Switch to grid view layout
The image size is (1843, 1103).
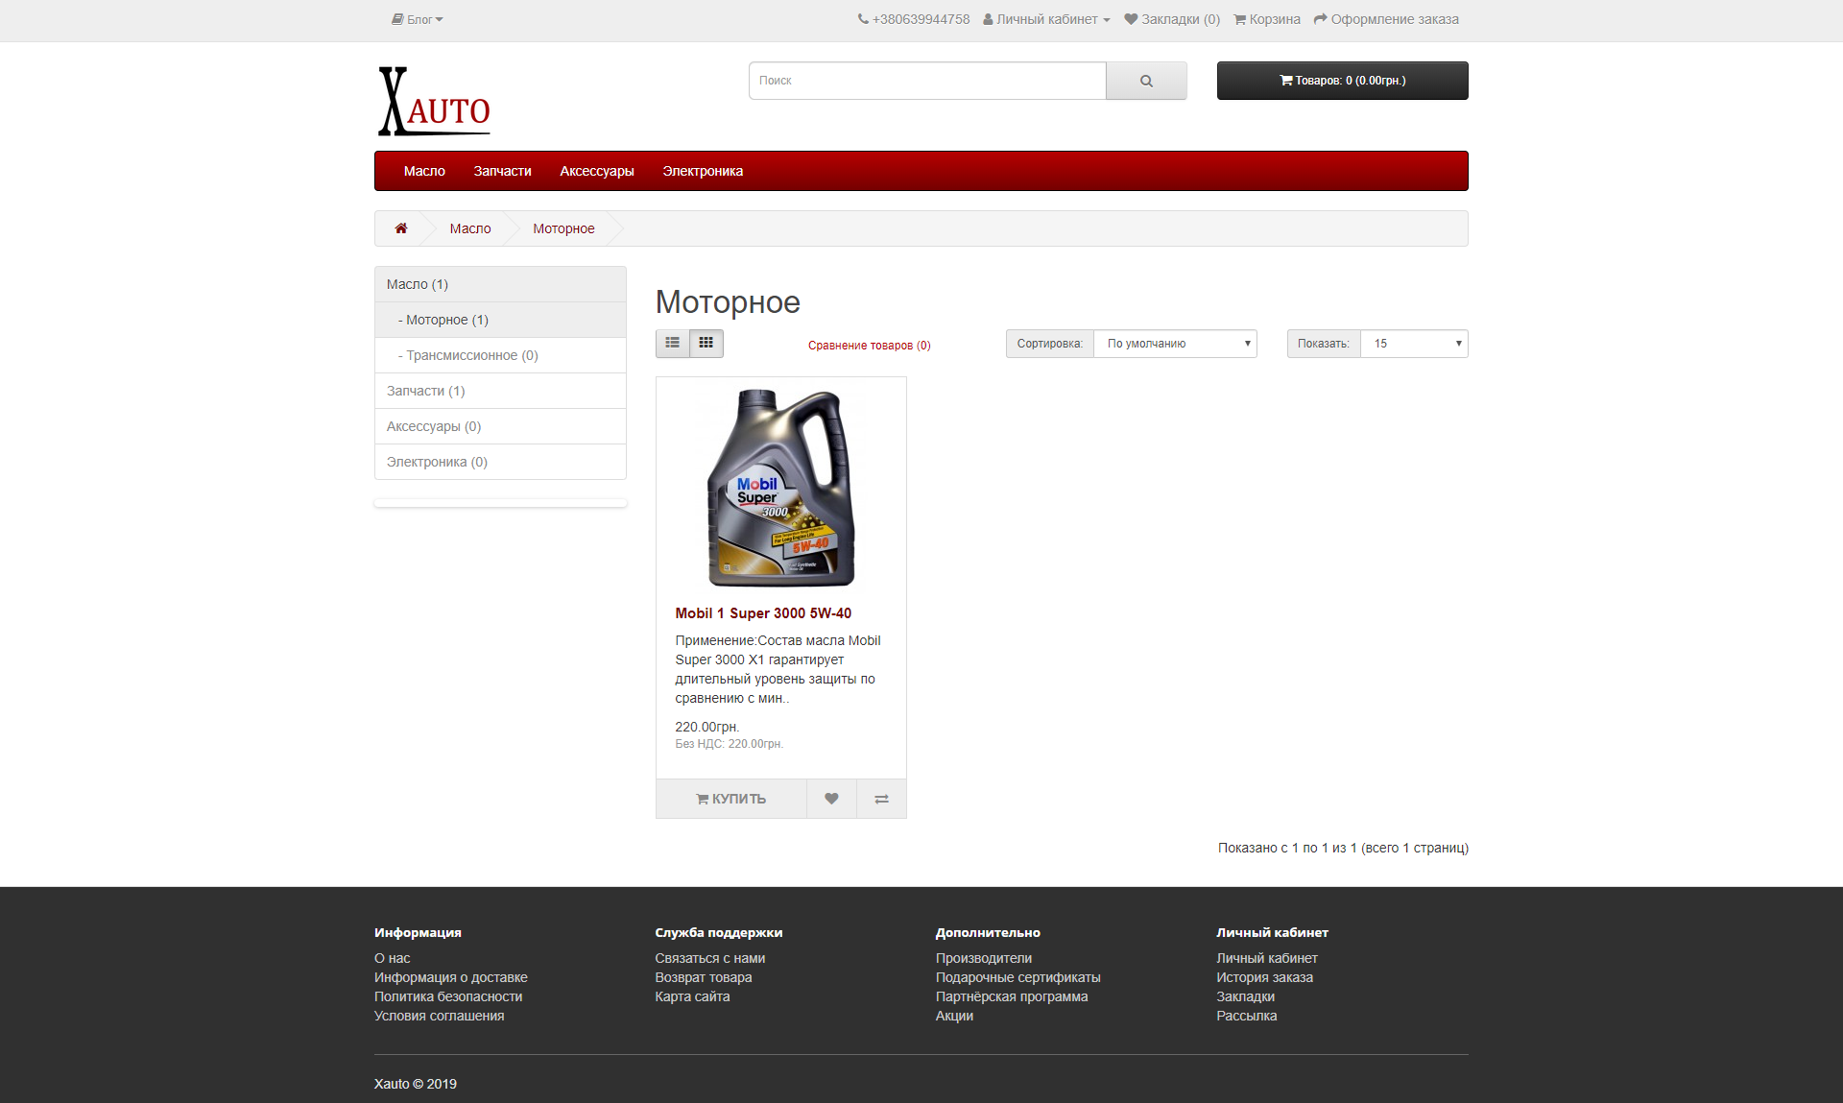pyautogui.click(x=706, y=343)
